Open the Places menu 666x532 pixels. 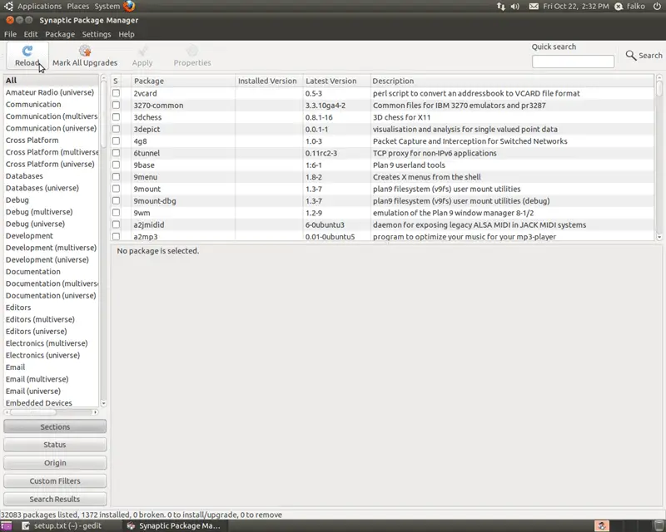point(78,7)
